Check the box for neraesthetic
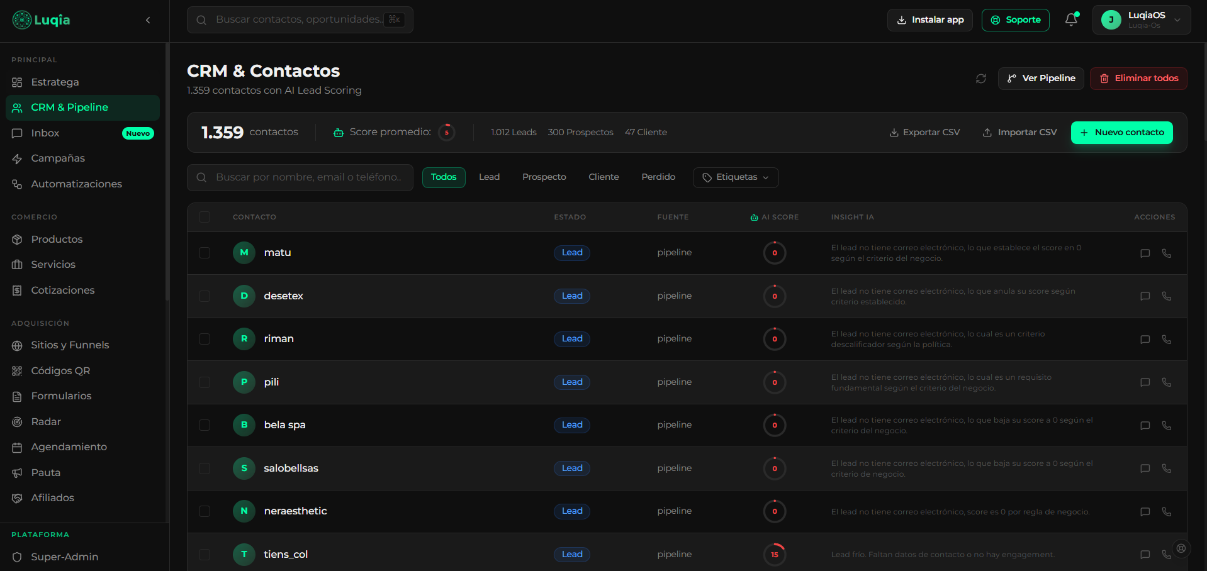 pyautogui.click(x=205, y=511)
